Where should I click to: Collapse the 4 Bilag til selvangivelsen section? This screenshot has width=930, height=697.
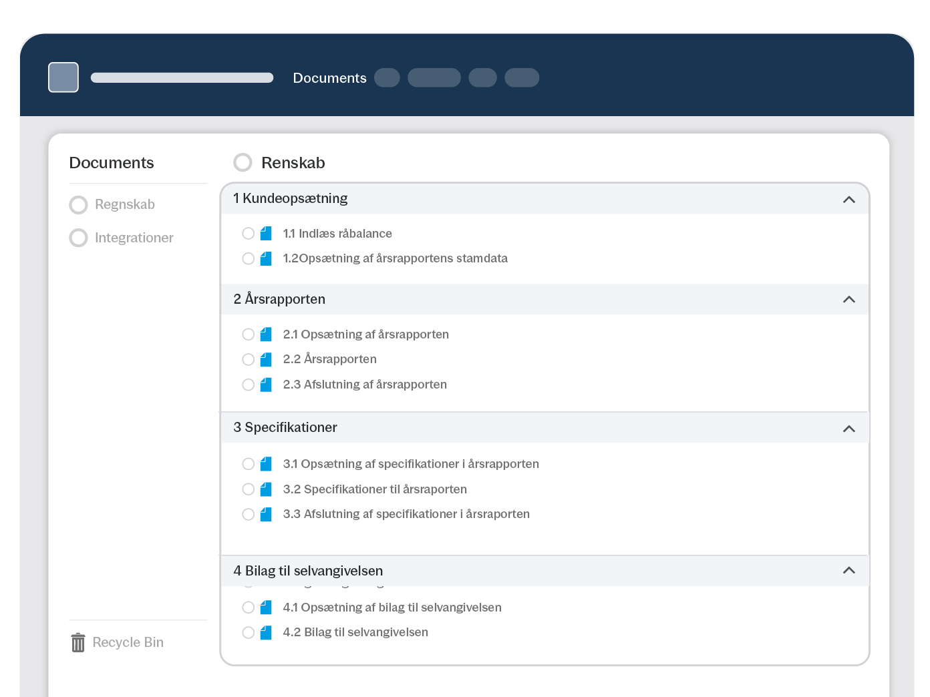848,570
